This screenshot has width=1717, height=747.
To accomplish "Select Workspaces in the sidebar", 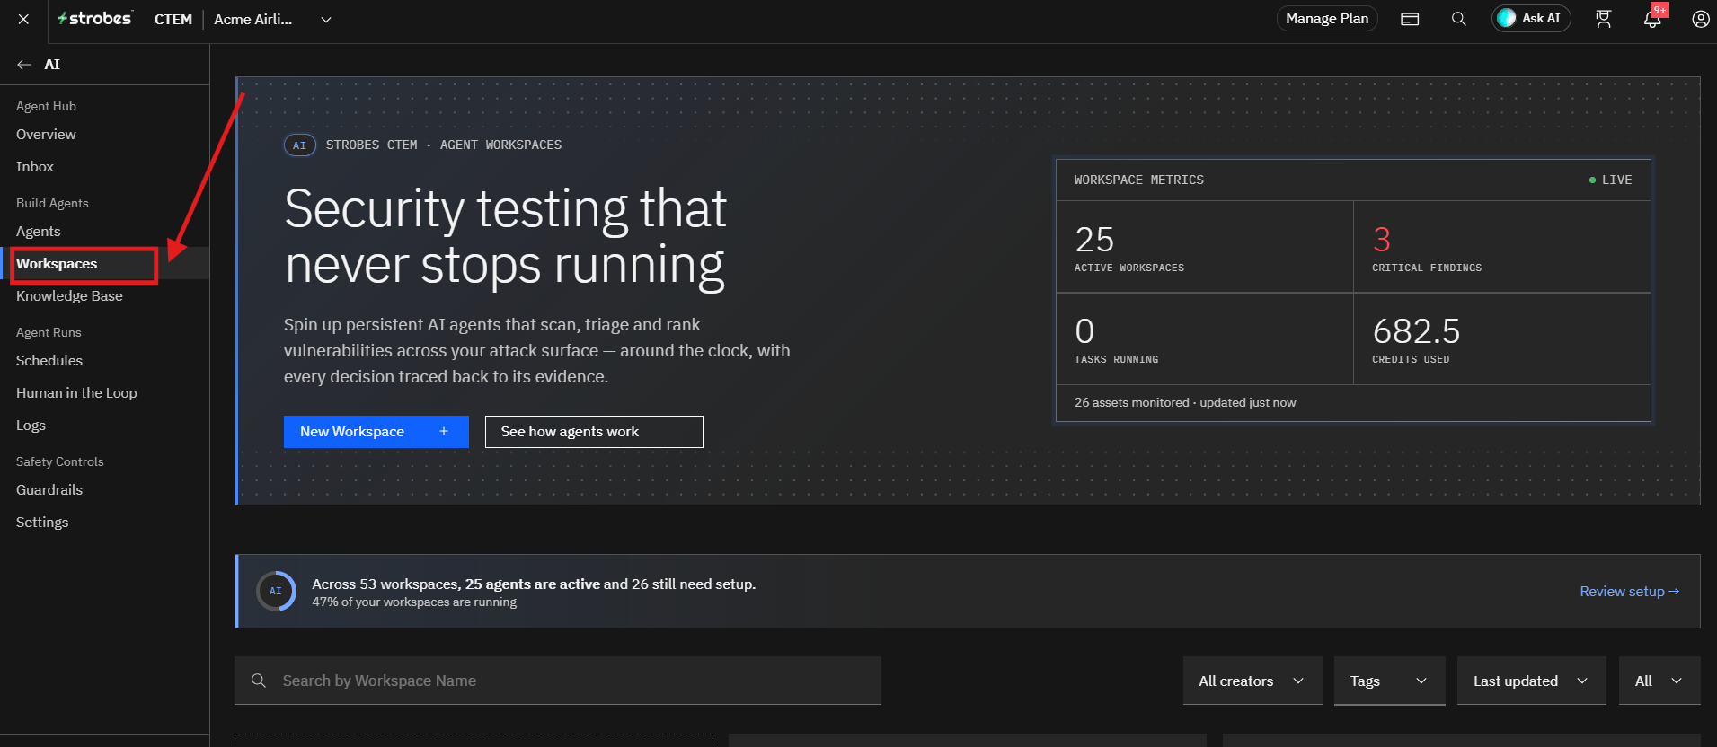I will pyautogui.click(x=57, y=264).
